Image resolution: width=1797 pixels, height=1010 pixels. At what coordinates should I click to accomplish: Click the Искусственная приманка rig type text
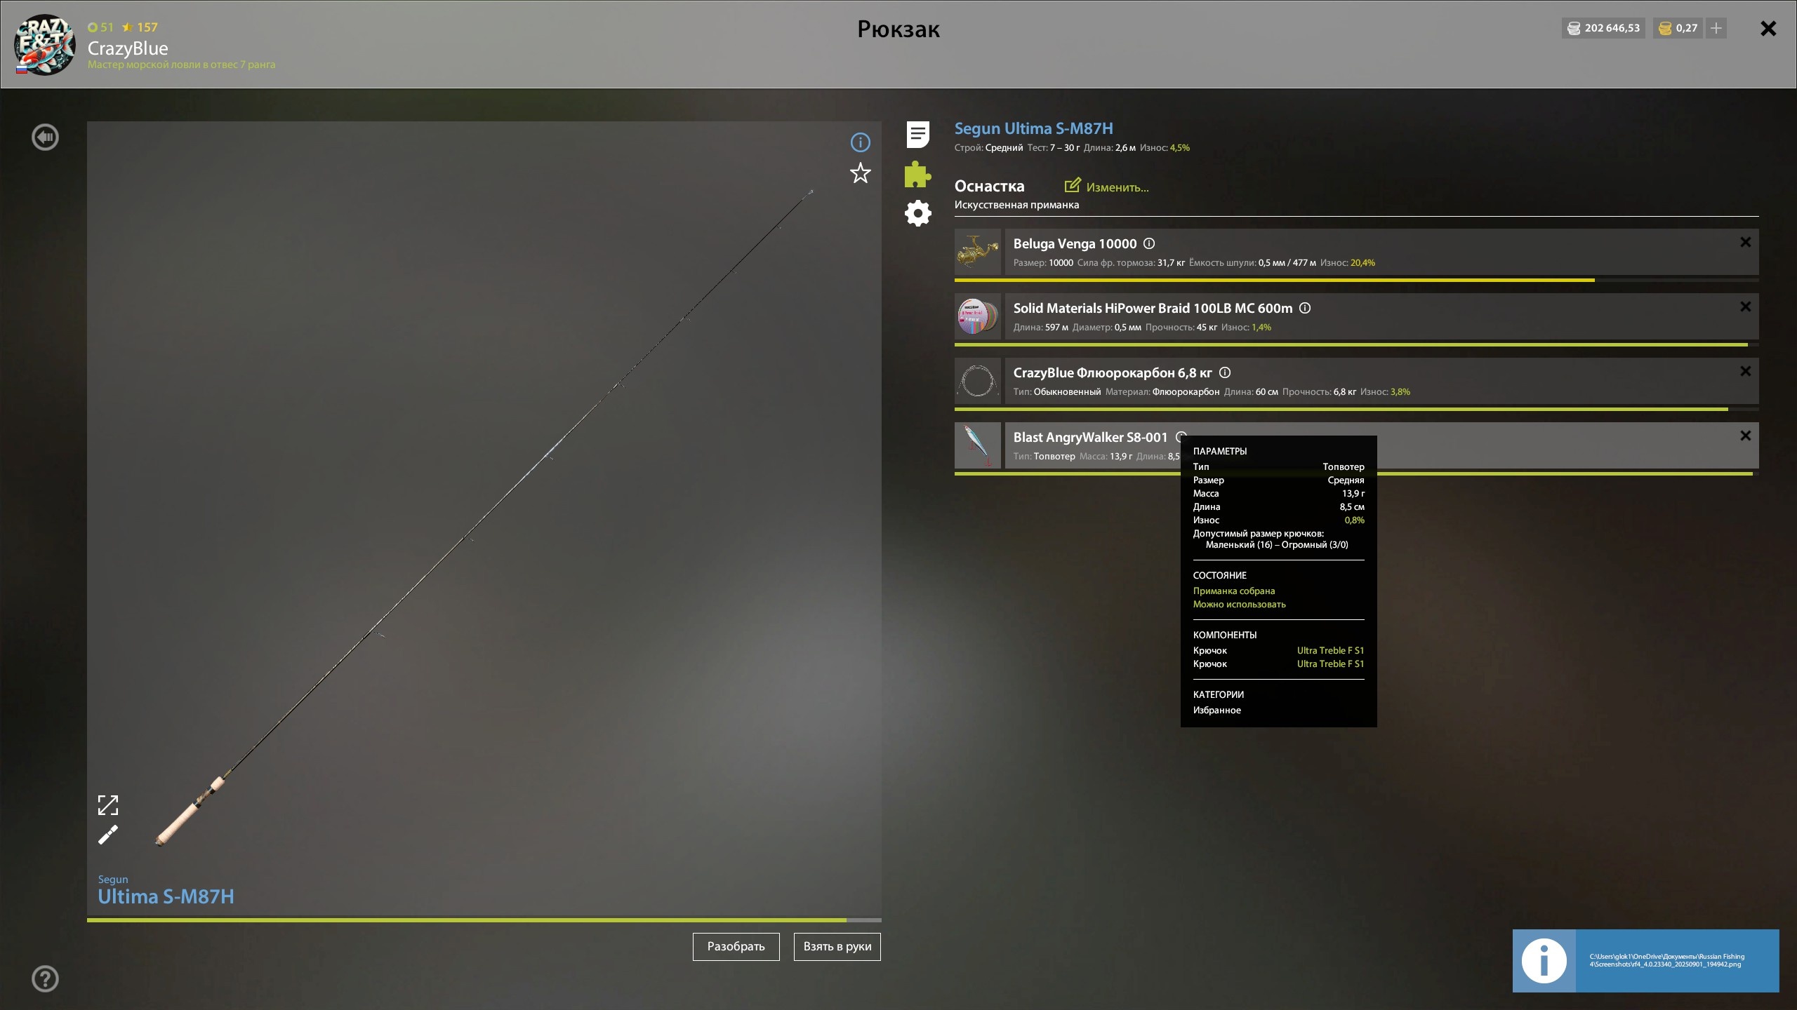tap(1016, 205)
